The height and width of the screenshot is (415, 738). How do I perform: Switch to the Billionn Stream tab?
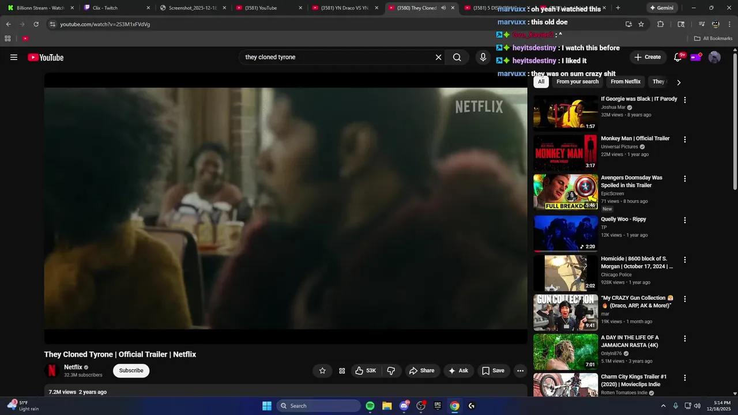[40, 8]
